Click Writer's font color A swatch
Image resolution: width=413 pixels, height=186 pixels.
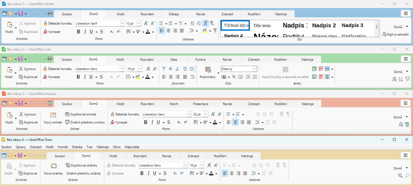[148, 32]
